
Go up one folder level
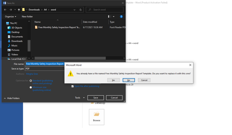[x=19, y=10]
